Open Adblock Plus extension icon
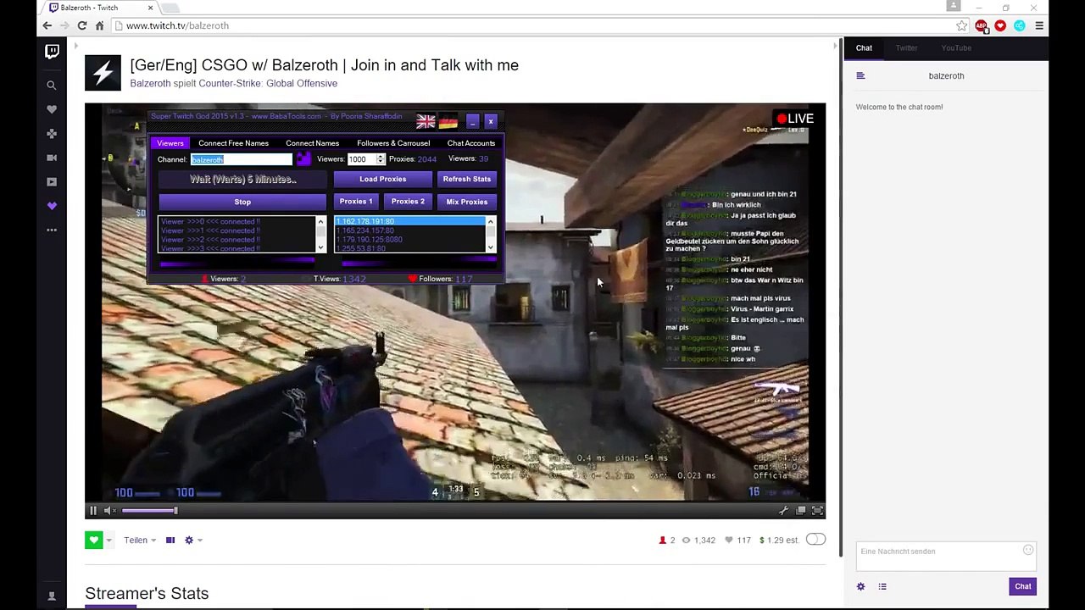This screenshot has width=1085, height=610. (982, 25)
